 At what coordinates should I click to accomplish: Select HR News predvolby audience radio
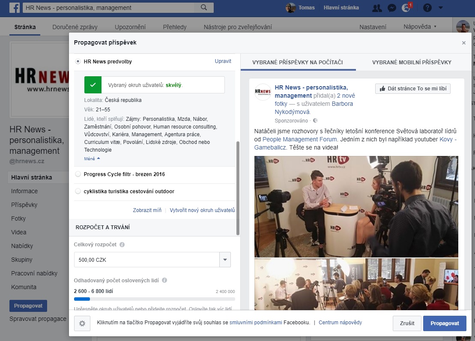[x=78, y=62]
